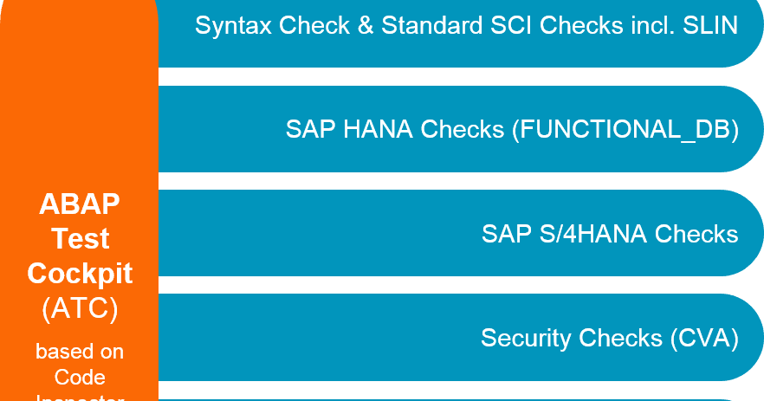Click the word Security
Image resolution: width=764 pixels, height=401 pixels.
[x=527, y=338]
